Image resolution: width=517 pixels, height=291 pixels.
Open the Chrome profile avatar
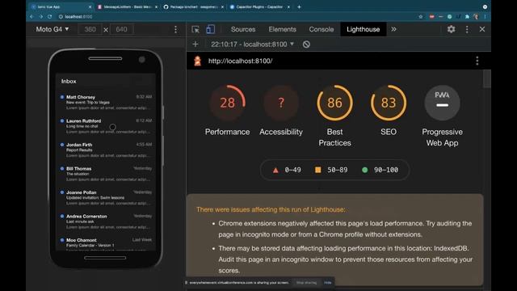coord(476,16)
